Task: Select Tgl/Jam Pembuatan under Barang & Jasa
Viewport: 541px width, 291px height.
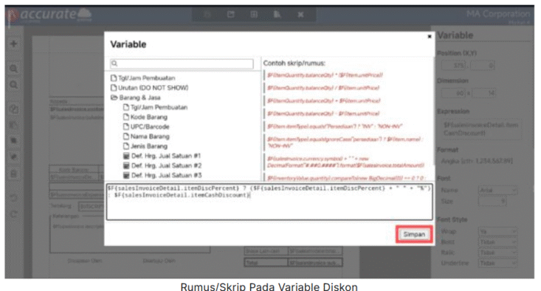Action: 155,107
